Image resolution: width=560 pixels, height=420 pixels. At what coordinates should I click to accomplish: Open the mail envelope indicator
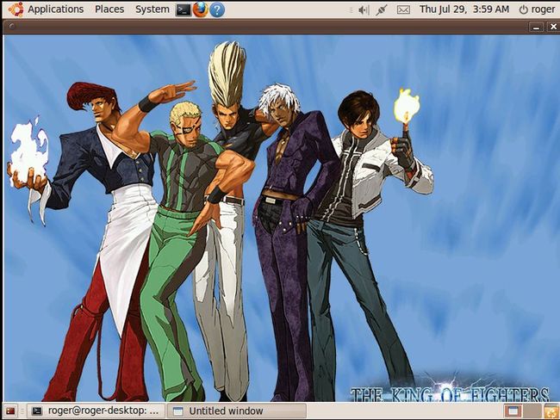click(x=403, y=10)
